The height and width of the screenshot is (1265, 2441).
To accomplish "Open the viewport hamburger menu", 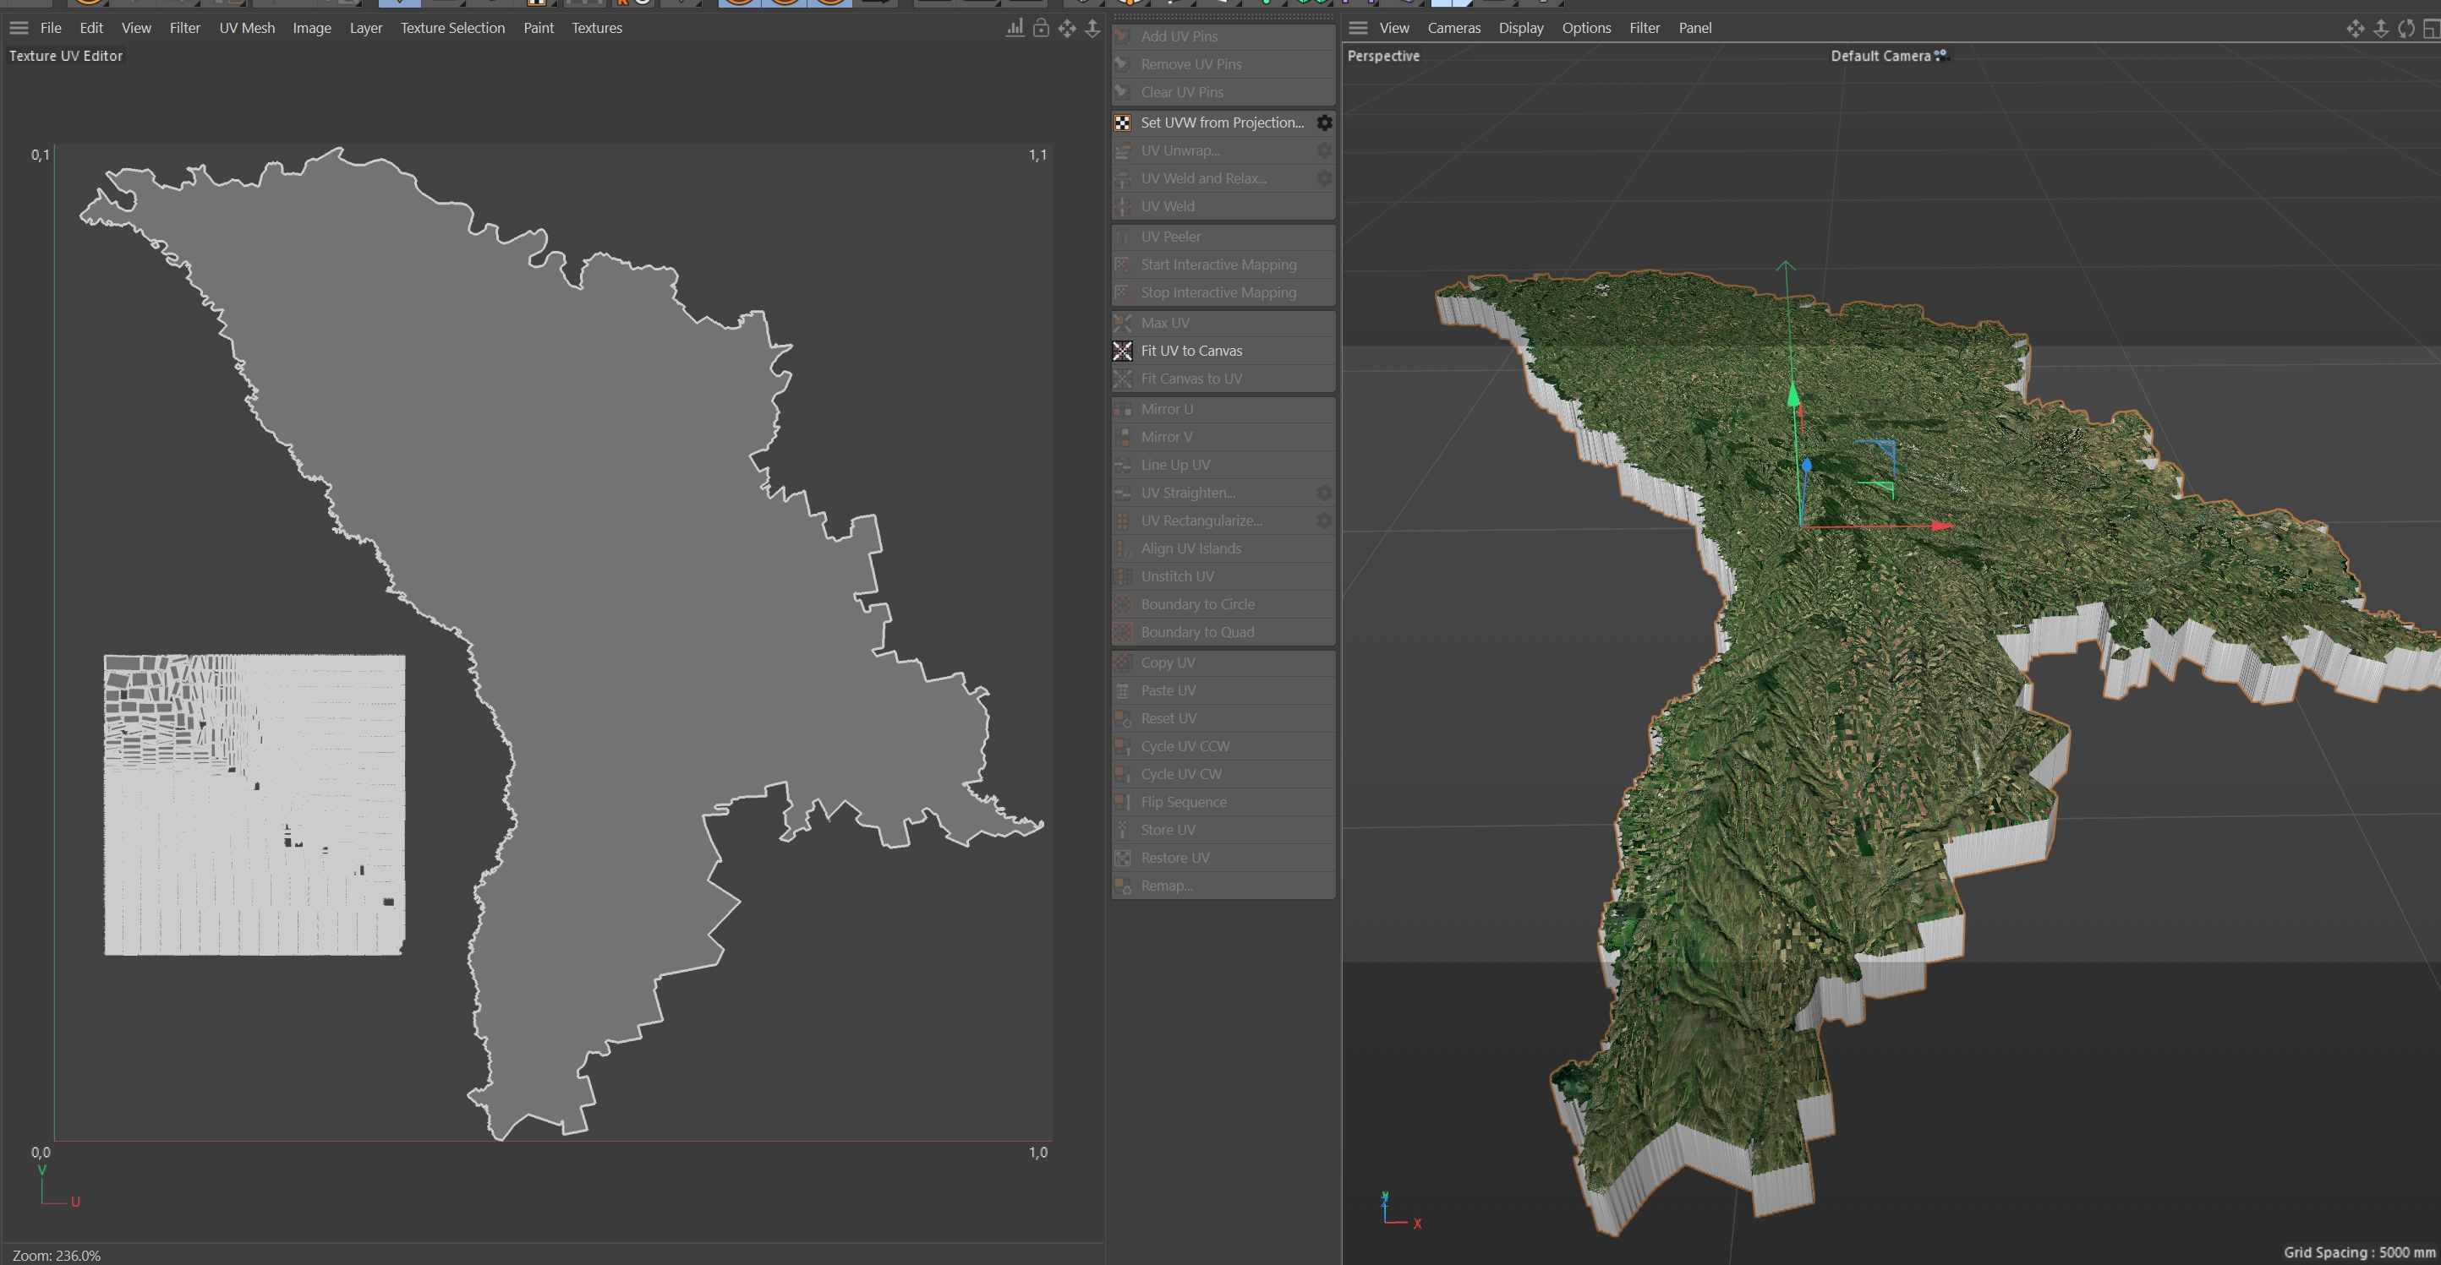I will 1358,29.
